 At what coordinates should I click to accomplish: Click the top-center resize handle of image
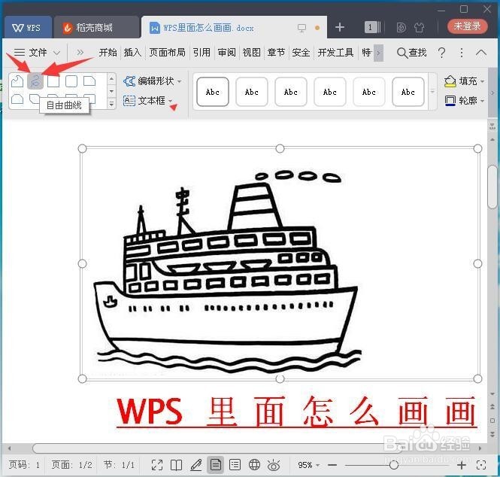[280, 148]
